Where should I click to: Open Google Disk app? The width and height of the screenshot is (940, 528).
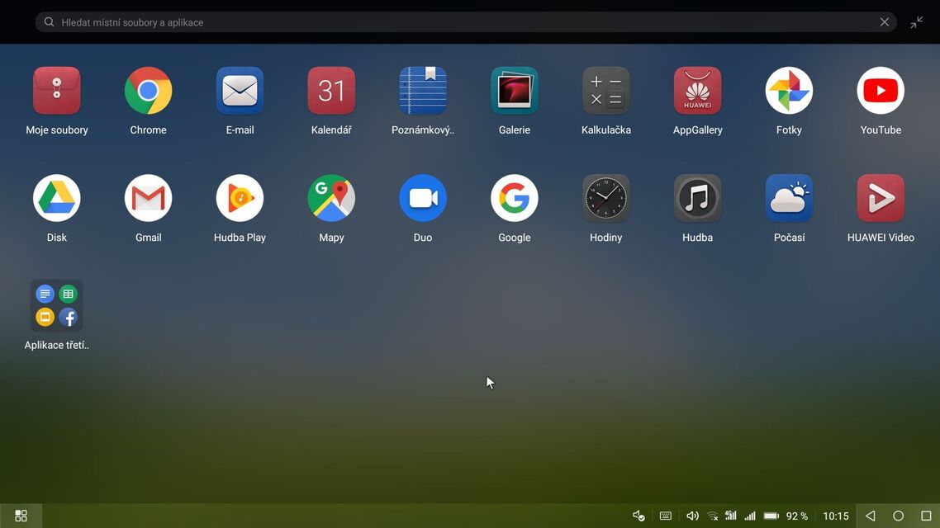(57, 198)
